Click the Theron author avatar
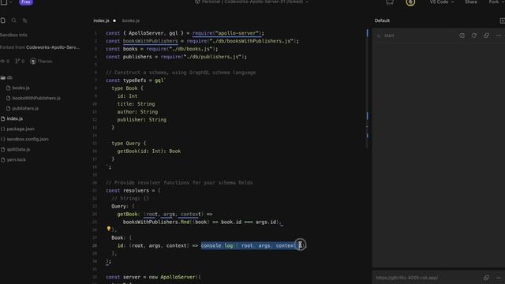Image resolution: width=505 pixels, height=284 pixels. [x=33, y=62]
